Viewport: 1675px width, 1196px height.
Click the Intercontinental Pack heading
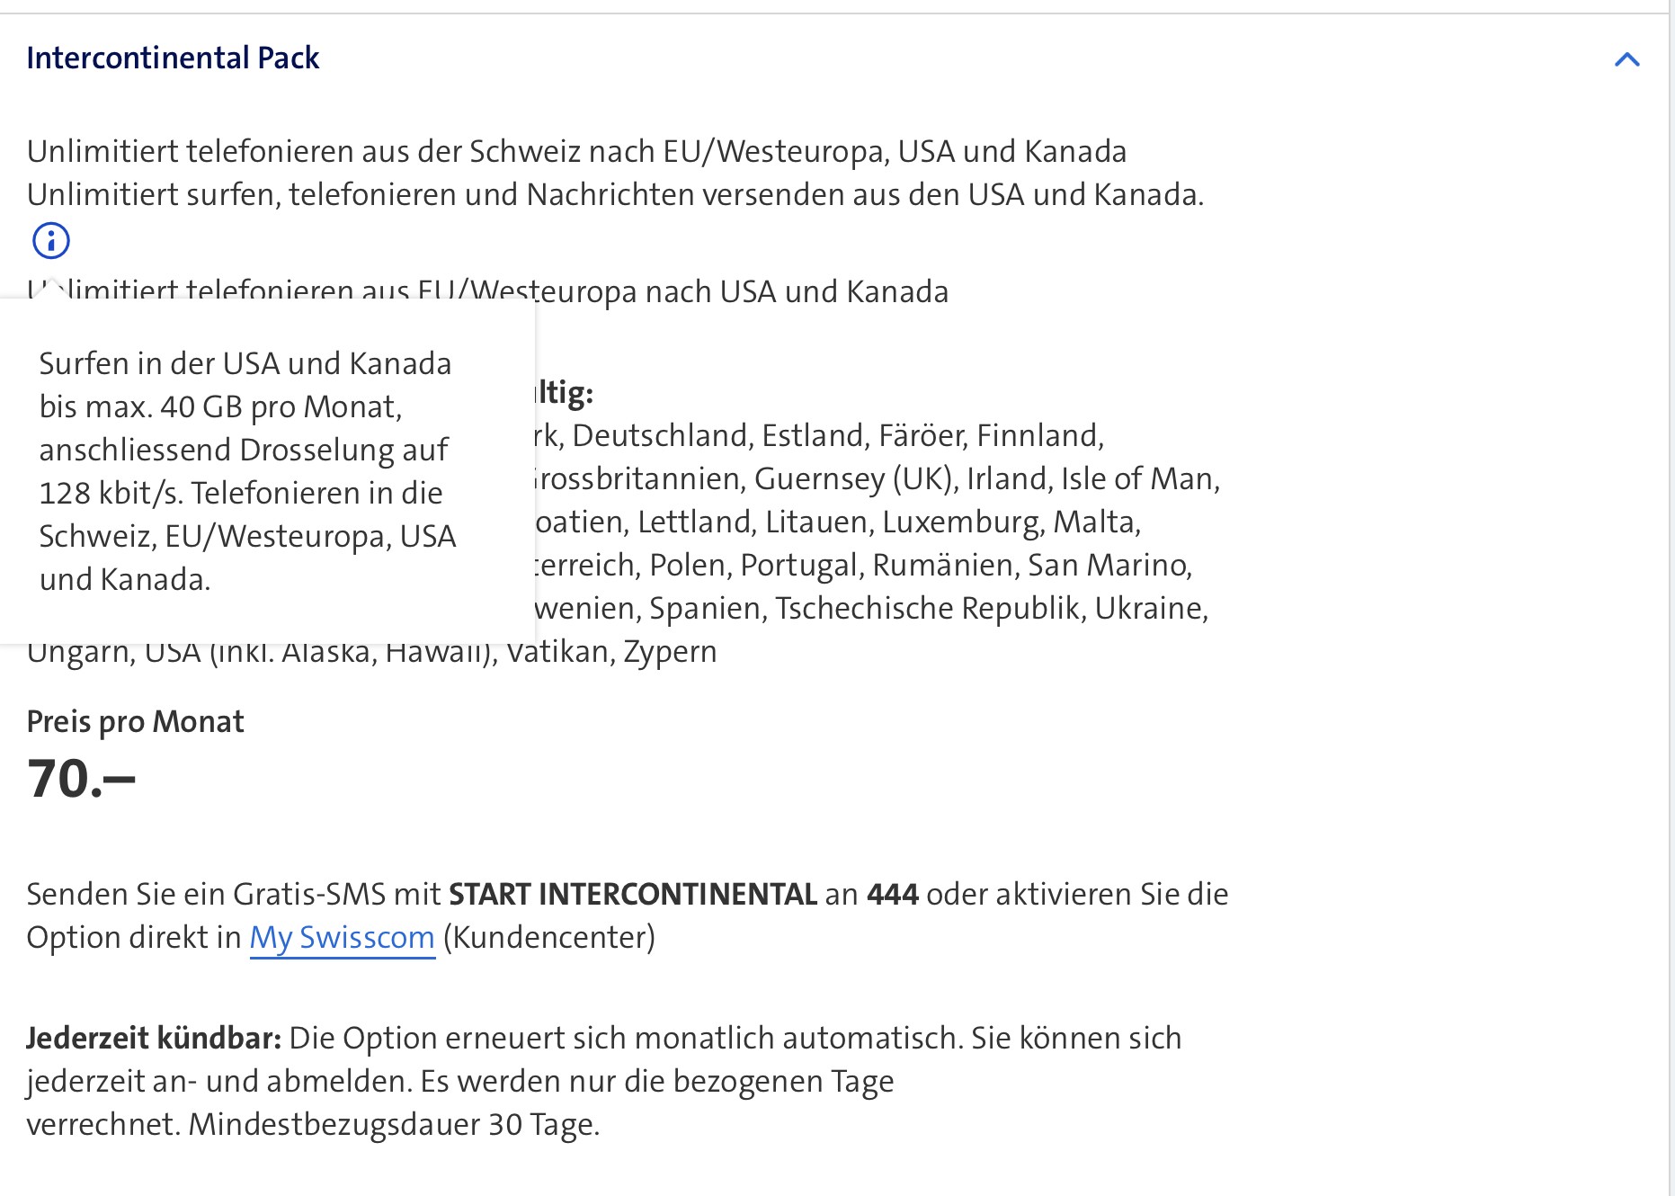click(x=173, y=58)
